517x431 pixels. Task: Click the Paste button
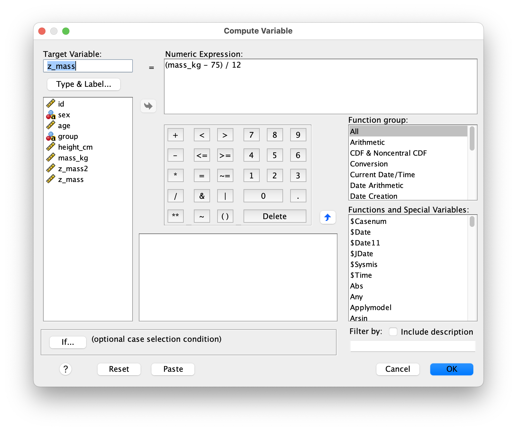pyautogui.click(x=173, y=369)
